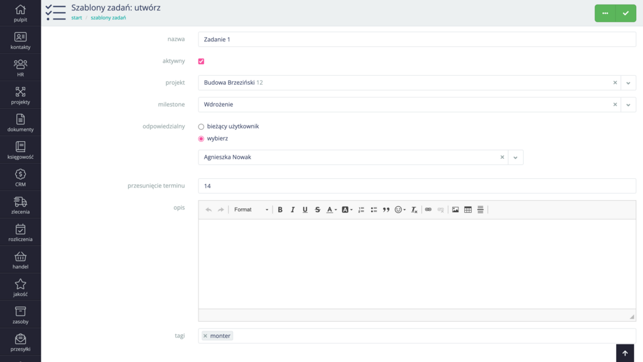Insert an image in the editor

(455, 210)
